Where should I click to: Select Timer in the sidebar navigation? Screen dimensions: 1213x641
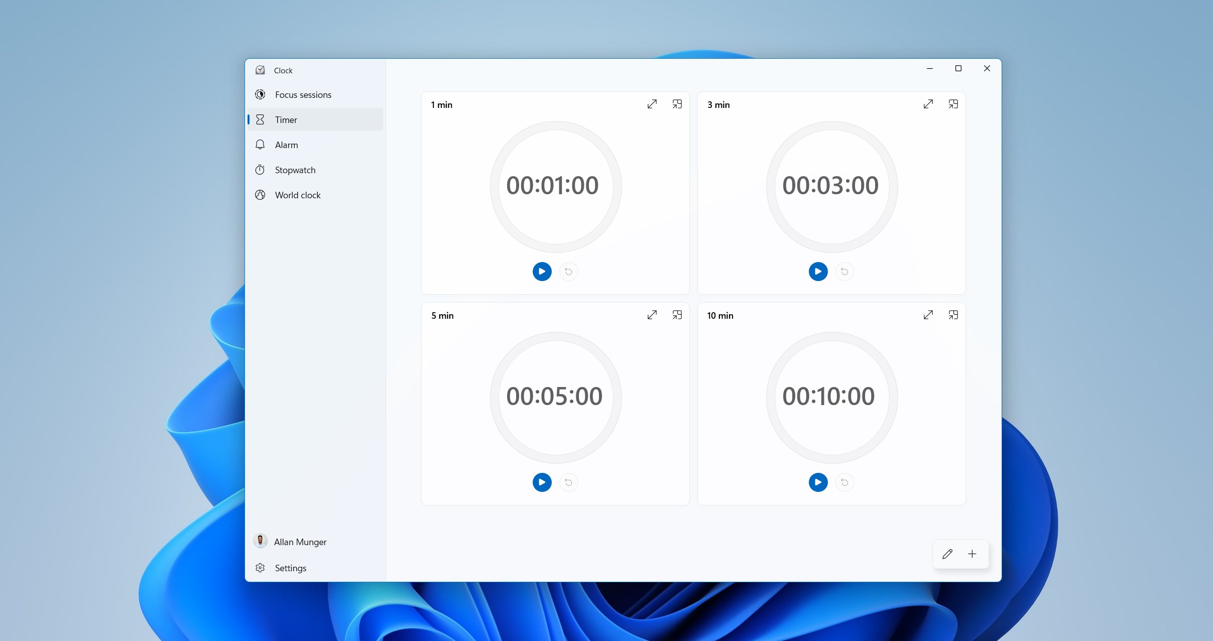286,119
